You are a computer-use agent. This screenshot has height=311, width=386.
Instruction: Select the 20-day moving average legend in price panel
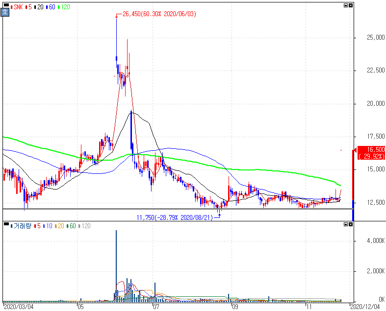click(x=39, y=7)
